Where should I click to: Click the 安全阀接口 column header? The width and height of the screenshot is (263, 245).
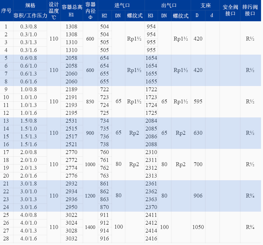point(230,11)
